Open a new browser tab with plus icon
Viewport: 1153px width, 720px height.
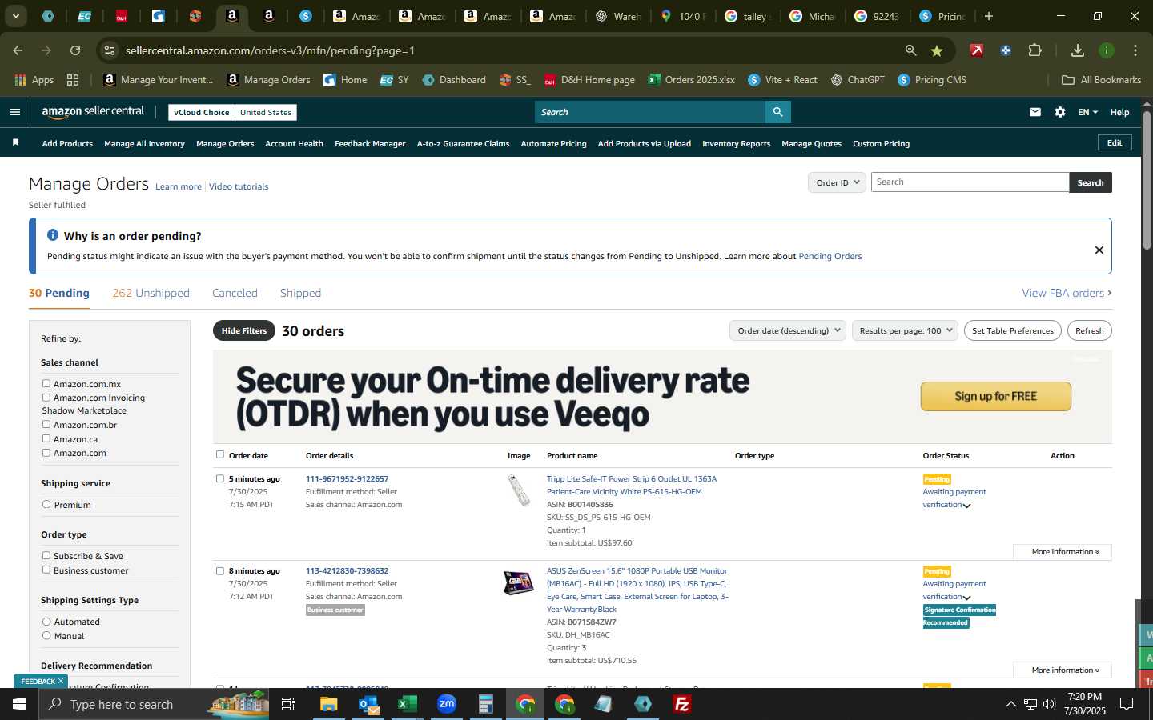989,16
